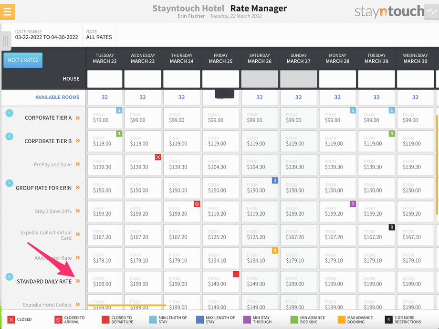Viewport: 439px width, 329px height.
Task: Expand PrePay and Save rate row
Action: [78, 164]
